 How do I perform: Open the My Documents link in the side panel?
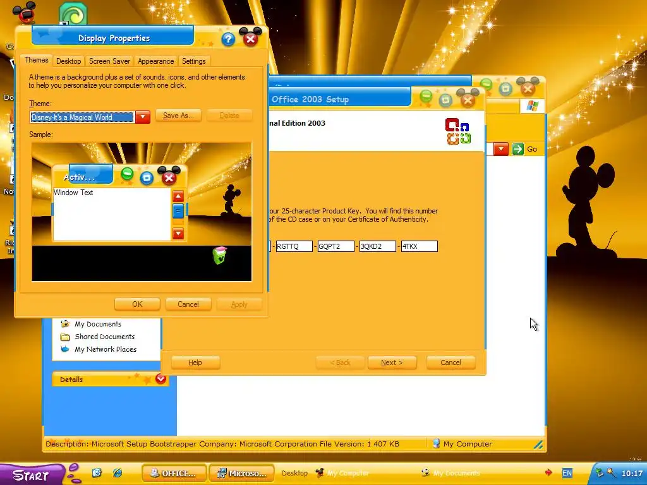[x=98, y=324]
